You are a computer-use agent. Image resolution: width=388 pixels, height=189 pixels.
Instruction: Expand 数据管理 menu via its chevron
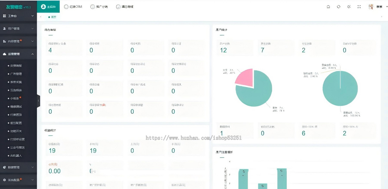[x=32, y=167]
